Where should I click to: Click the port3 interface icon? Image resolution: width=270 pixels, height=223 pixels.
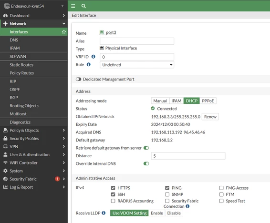click(x=102, y=32)
